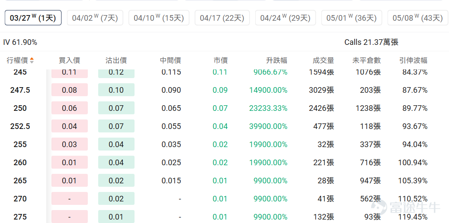This screenshot has width=449, height=223.
Task: Click the 中間價 column header
Action: click(170, 60)
